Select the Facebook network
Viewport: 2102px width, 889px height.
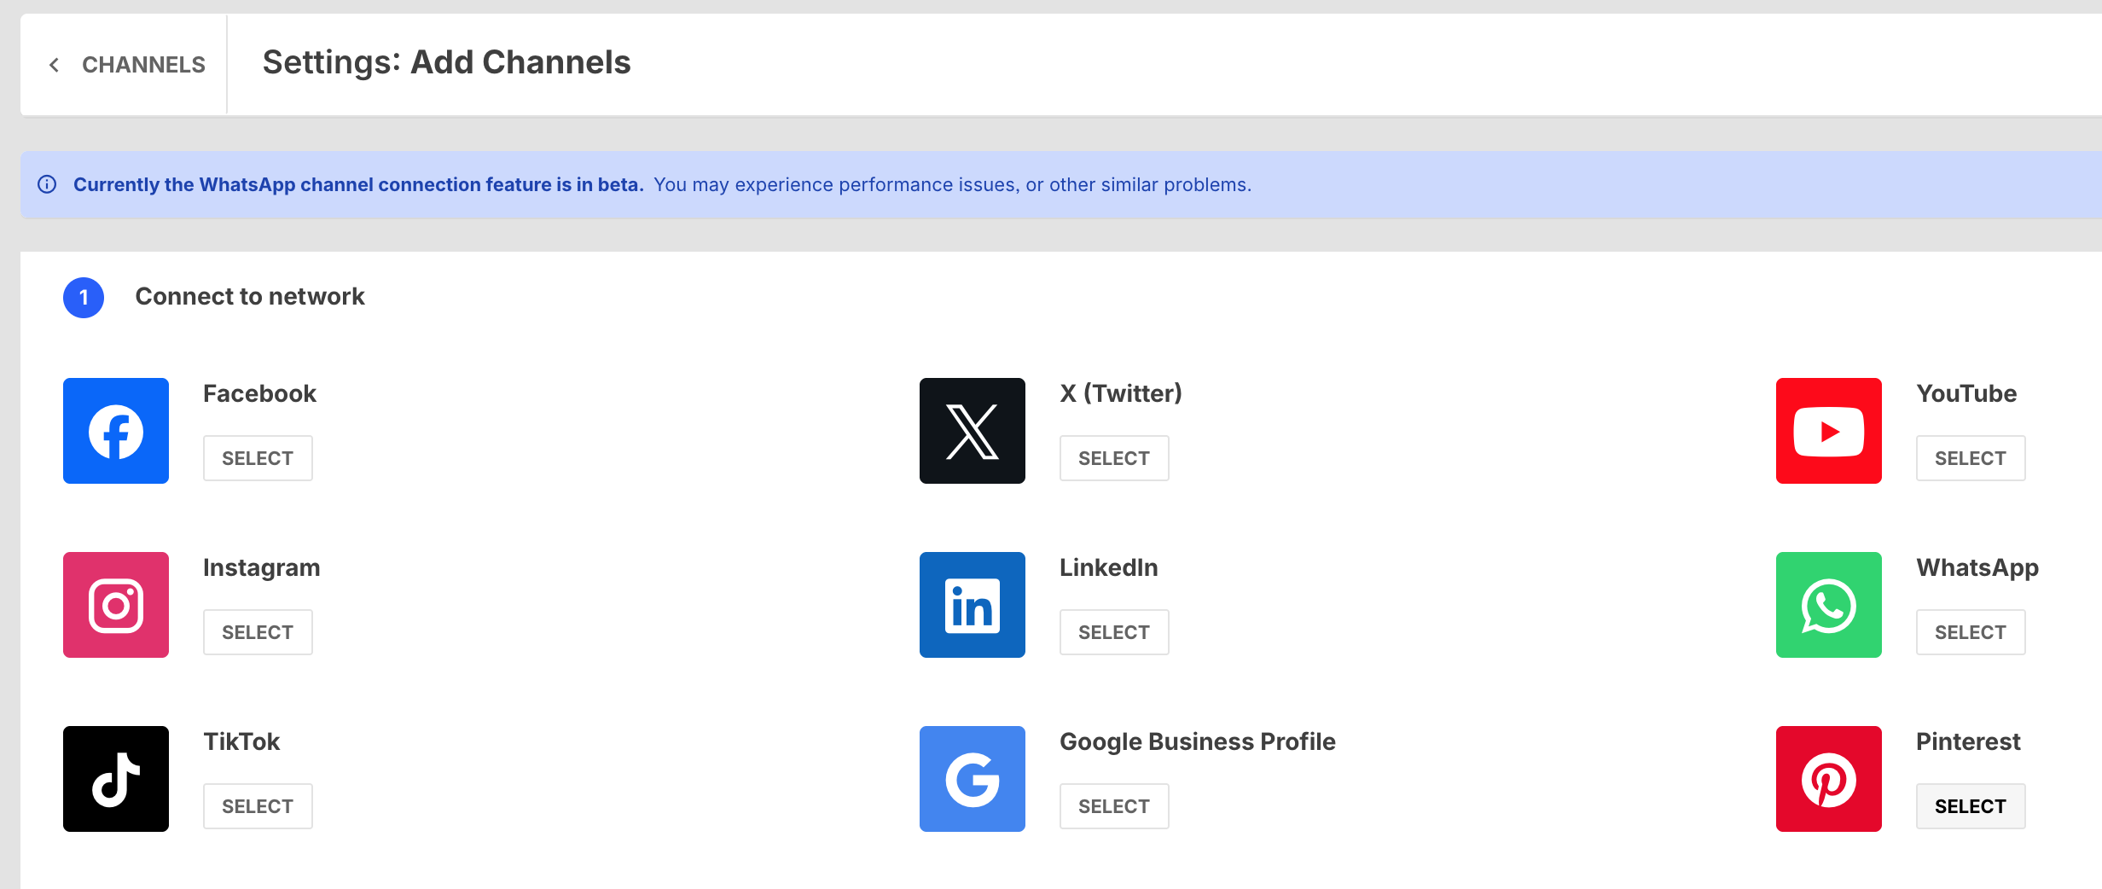pyautogui.click(x=258, y=458)
